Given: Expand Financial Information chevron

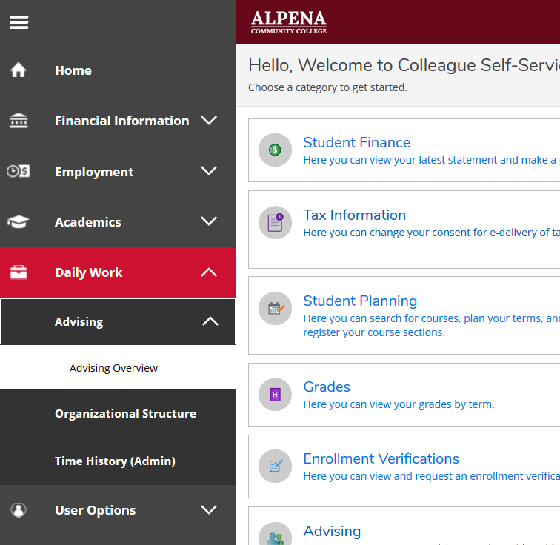Looking at the screenshot, I should point(209,120).
